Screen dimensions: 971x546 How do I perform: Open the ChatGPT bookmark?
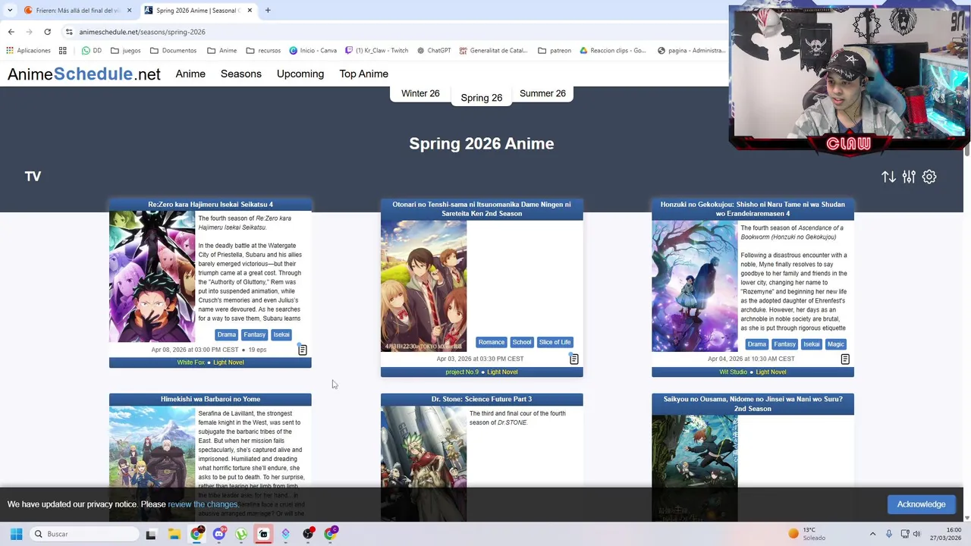(434, 51)
